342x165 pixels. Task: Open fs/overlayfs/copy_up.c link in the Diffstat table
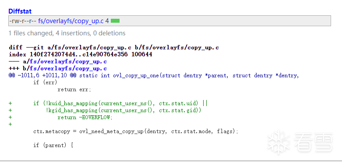[x=71, y=21]
